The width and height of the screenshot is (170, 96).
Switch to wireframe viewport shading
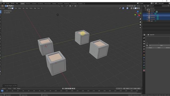(x=134, y=8)
